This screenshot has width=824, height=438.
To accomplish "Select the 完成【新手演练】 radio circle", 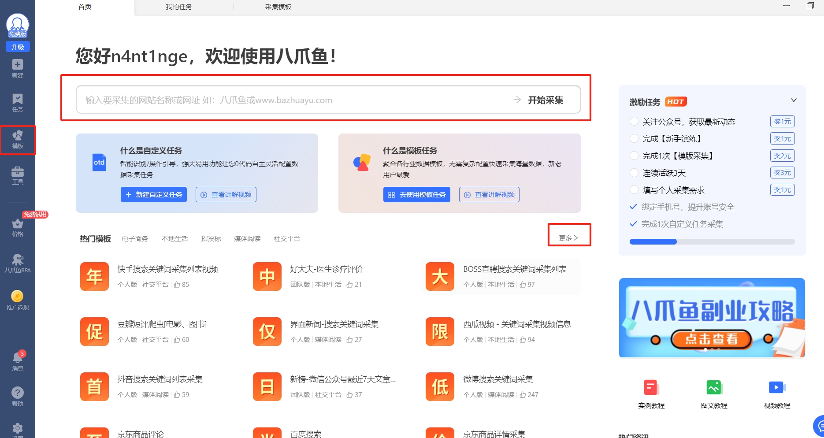I will click(x=634, y=138).
